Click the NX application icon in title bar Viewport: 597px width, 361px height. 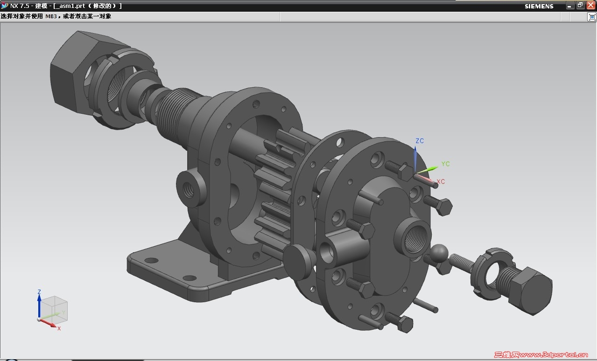click(5, 6)
